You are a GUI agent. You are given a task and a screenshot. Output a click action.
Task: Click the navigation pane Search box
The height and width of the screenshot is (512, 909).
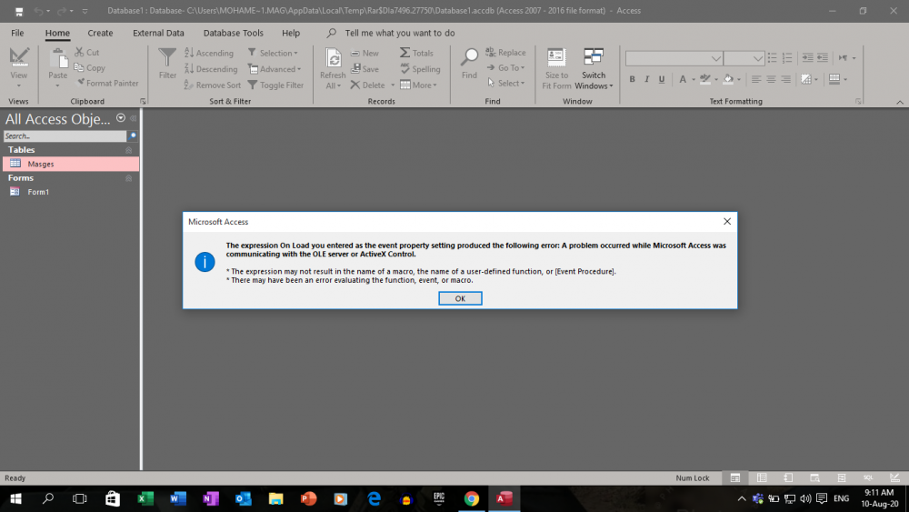pos(65,136)
